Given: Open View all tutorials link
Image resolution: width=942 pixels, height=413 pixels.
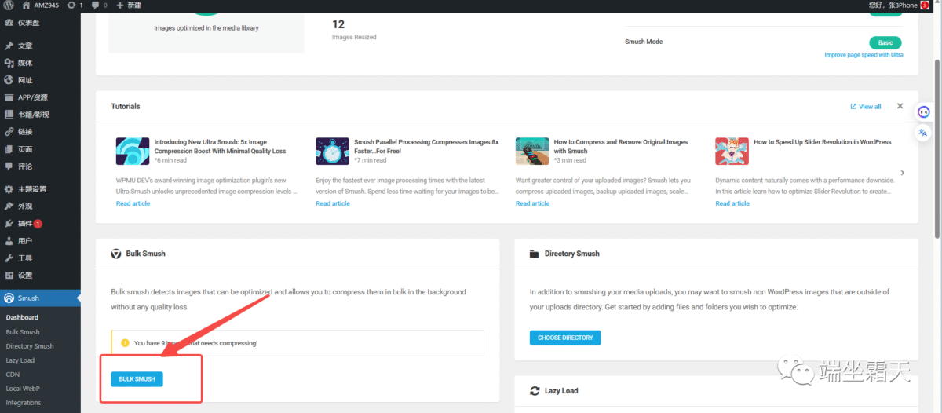Looking at the screenshot, I should [866, 107].
